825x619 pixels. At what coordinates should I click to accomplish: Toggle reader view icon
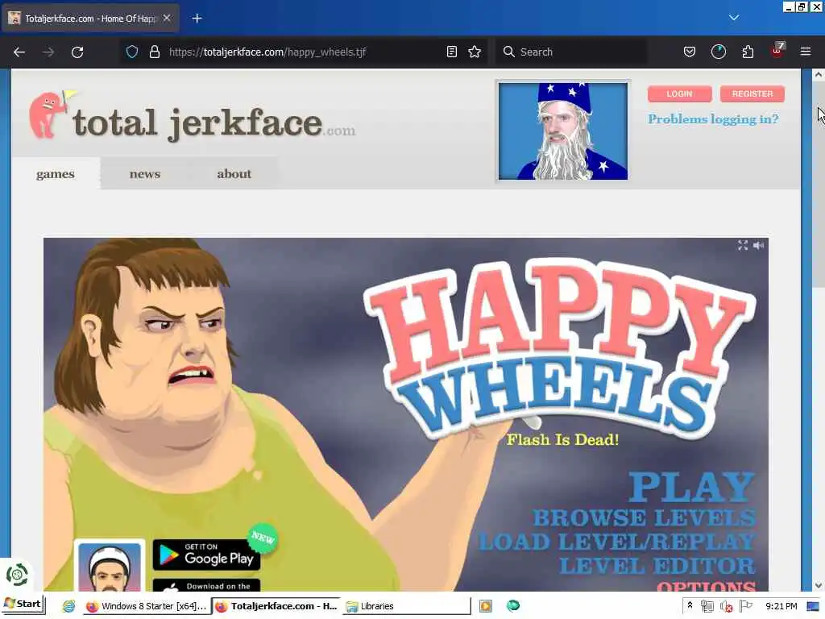[451, 52]
